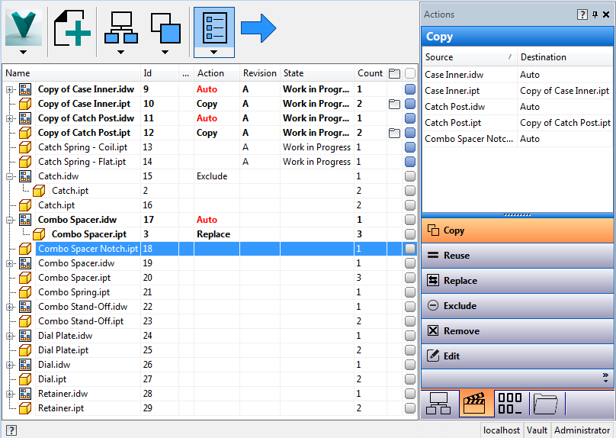Image resolution: width=616 pixels, height=438 pixels.
Task: Click the help icon in Actions panel
Action: pyautogui.click(x=582, y=14)
